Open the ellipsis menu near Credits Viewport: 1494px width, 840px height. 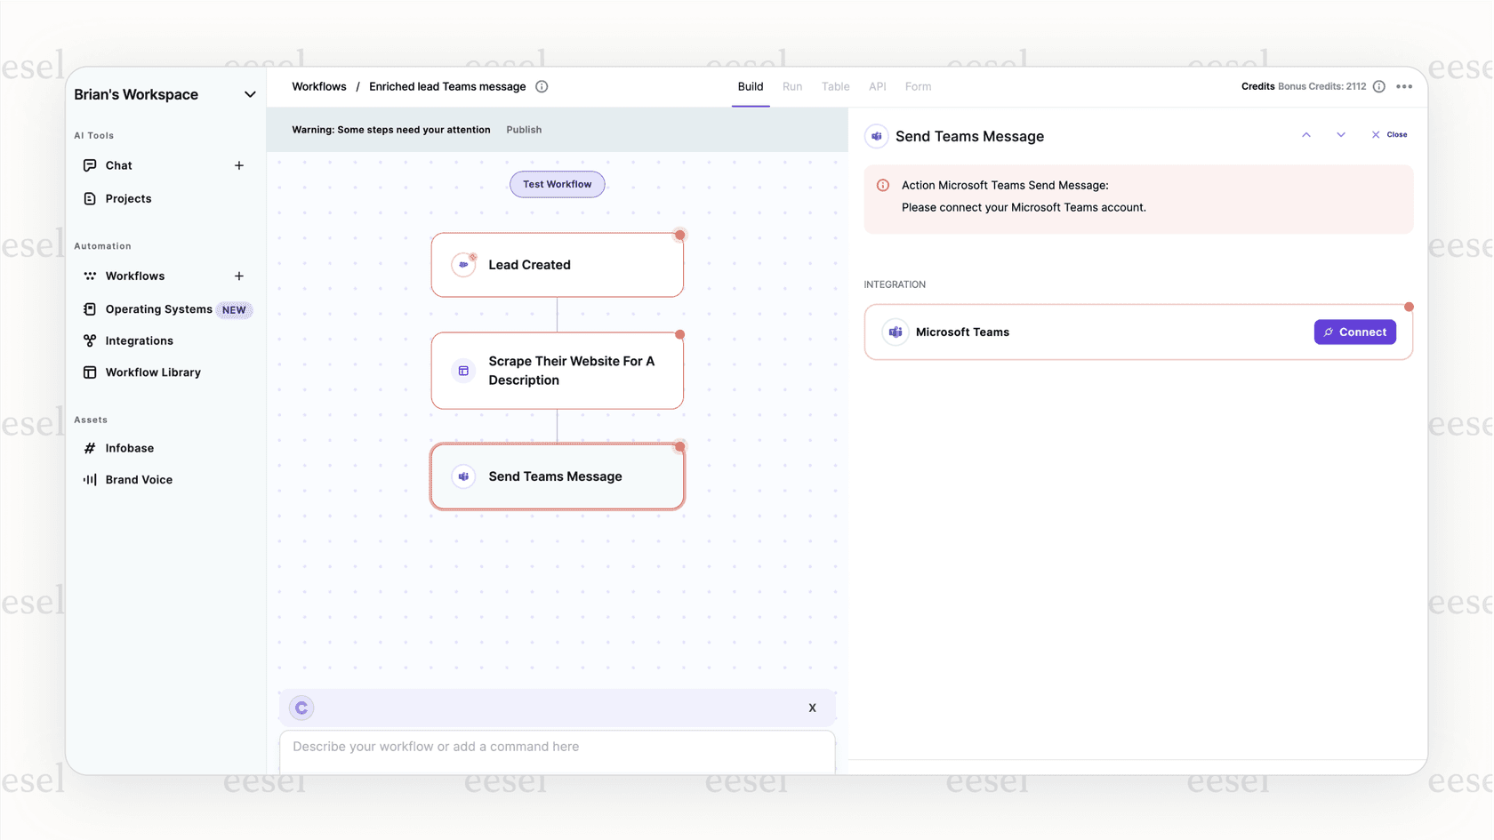point(1404,86)
